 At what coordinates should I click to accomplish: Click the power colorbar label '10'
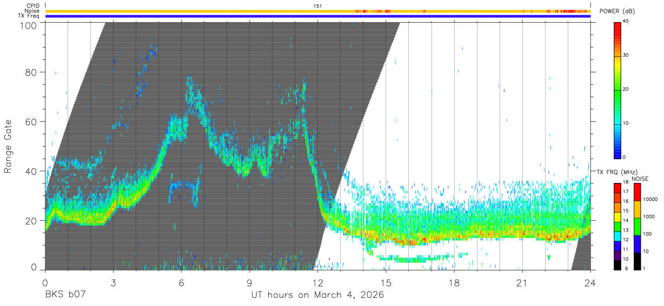(x=626, y=124)
